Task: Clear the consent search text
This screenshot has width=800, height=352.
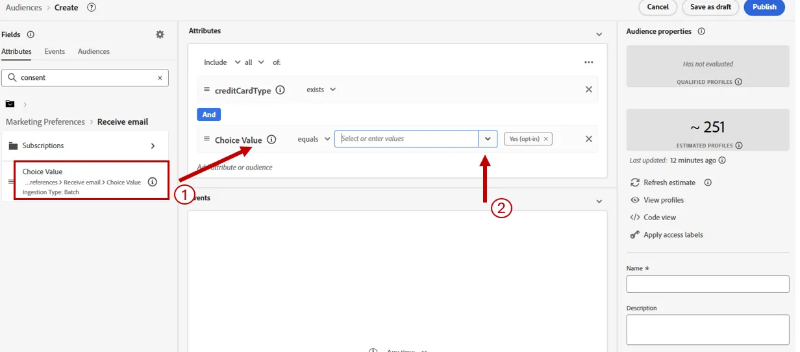Action: [160, 77]
